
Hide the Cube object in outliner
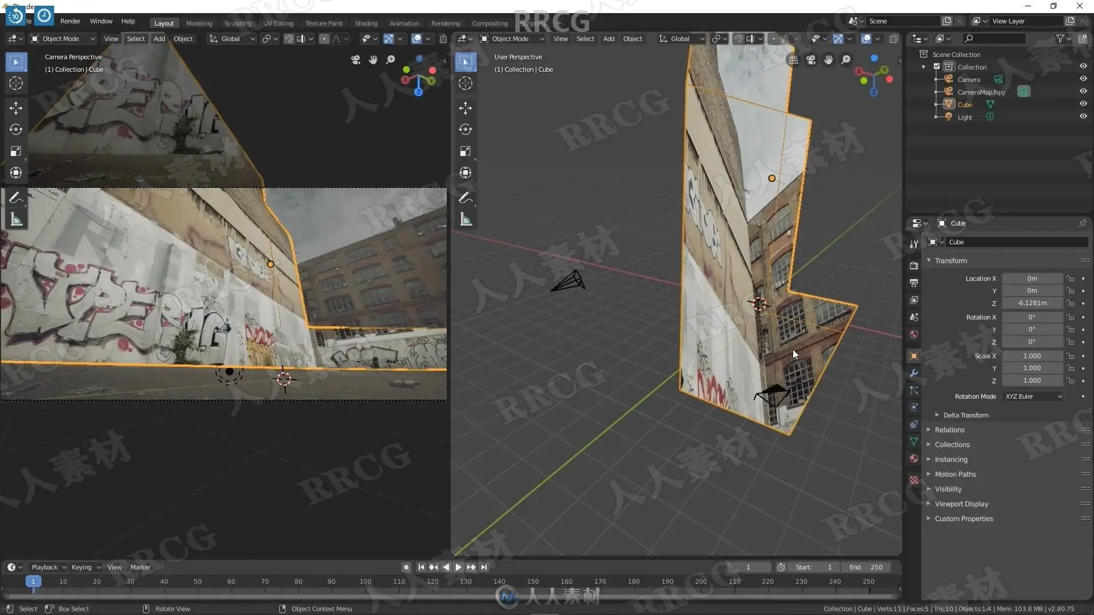pyautogui.click(x=1083, y=104)
